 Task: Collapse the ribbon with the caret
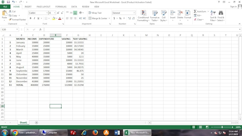240,24
